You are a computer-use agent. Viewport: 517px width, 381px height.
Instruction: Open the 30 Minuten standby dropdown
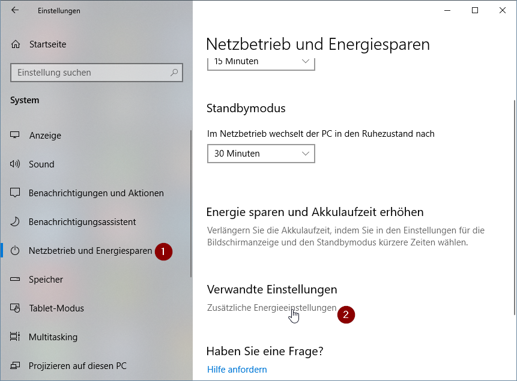pos(261,154)
